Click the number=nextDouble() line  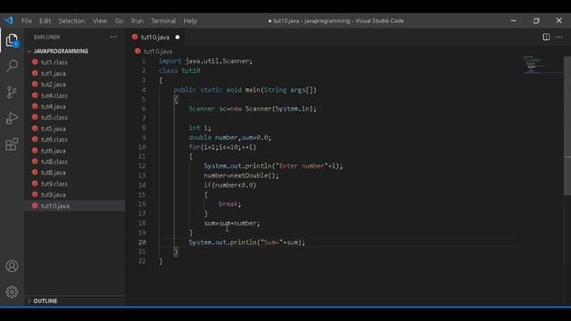pyautogui.click(x=241, y=176)
